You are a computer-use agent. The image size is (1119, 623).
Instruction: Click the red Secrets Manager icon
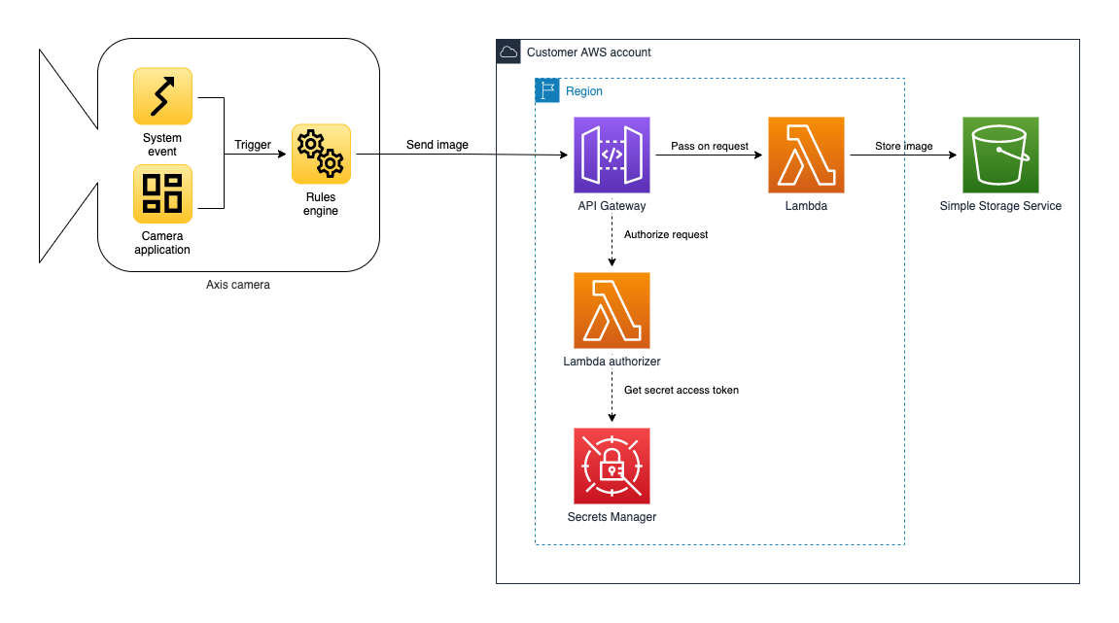tap(612, 466)
